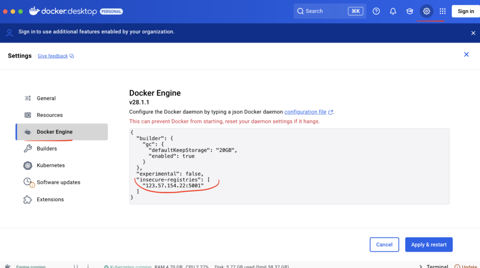Screen dimensions: 480x268
Task: Open the Docker apps grid menu
Action: point(442,11)
